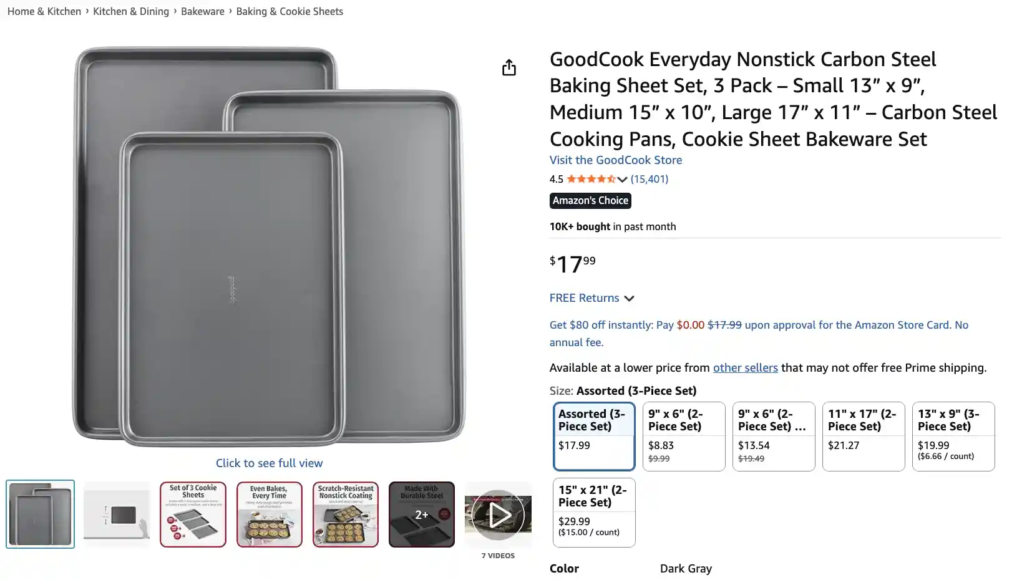Open the 2+ more images thumbnail

(x=422, y=515)
